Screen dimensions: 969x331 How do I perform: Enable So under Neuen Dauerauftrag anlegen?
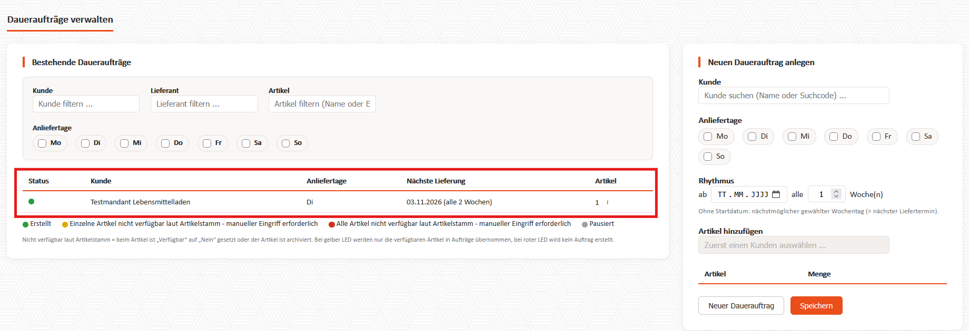click(x=708, y=157)
